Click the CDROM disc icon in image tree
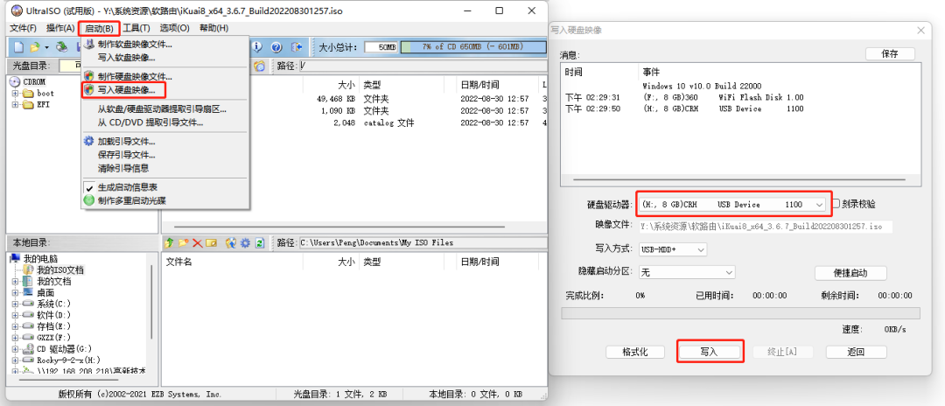The image size is (945, 406). pyautogui.click(x=15, y=81)
